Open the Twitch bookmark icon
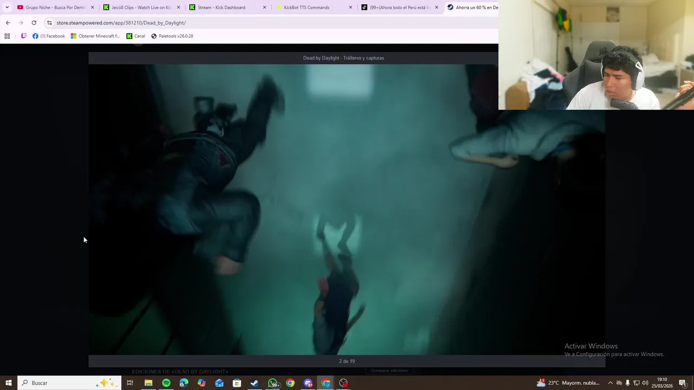 (x=23, y=36)
